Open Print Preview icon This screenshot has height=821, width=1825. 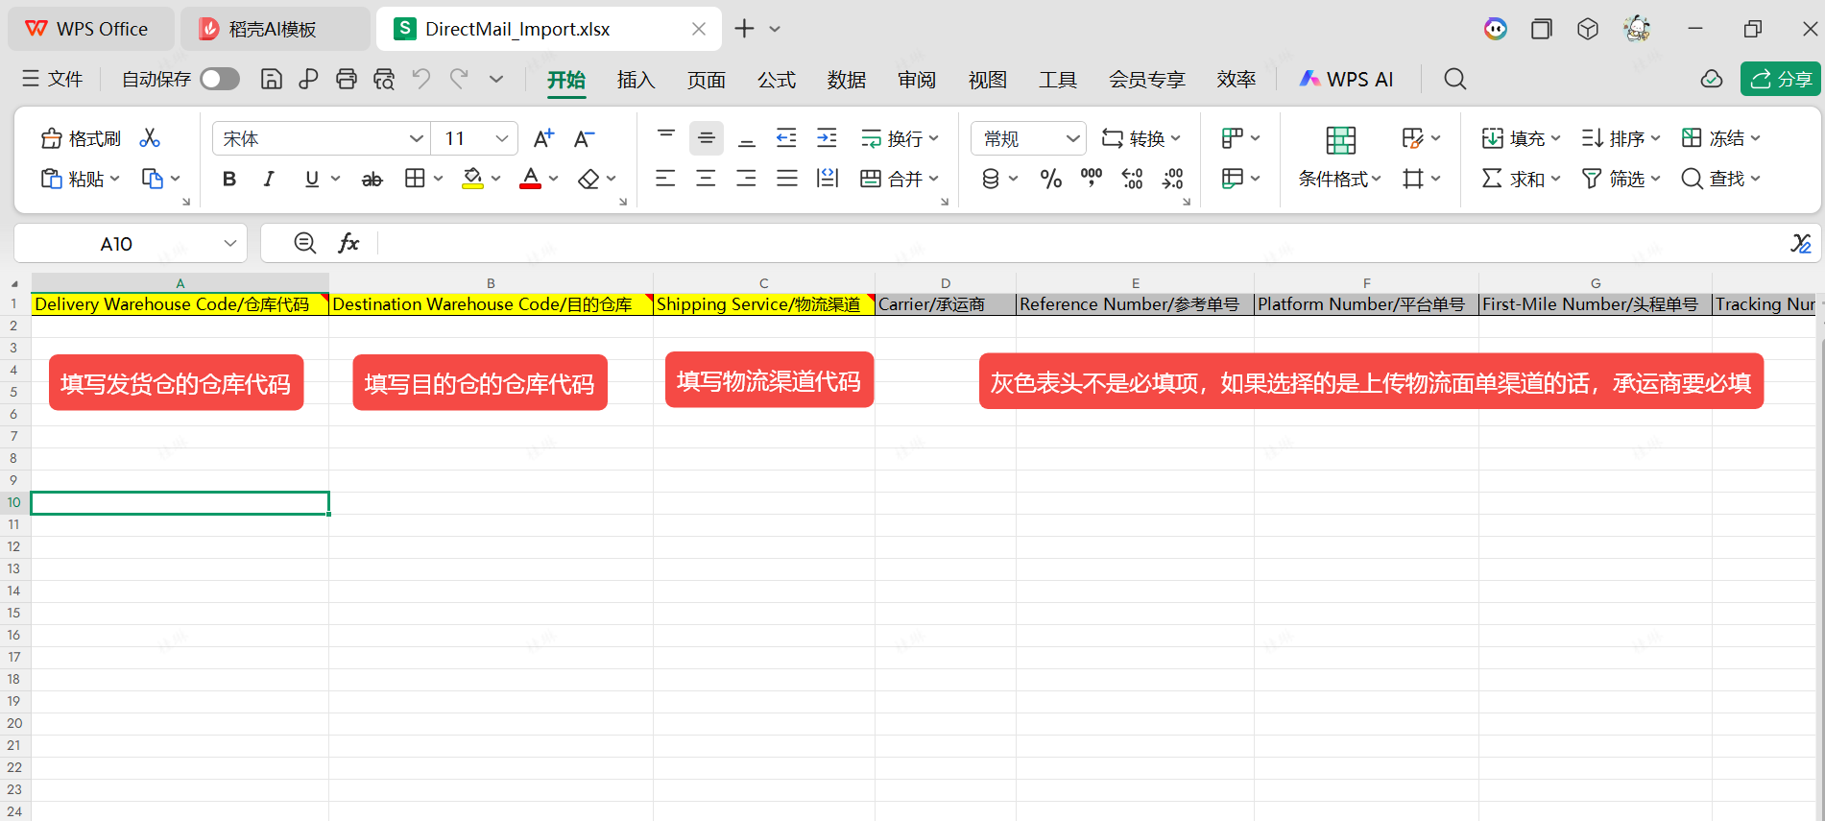(x=384, y=79)
